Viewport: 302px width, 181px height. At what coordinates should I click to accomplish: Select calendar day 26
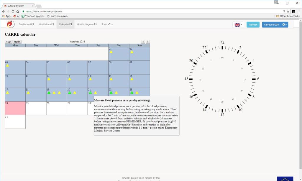pyautogui.click(x=57, y=108)
